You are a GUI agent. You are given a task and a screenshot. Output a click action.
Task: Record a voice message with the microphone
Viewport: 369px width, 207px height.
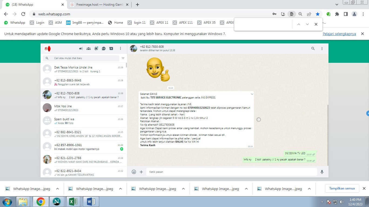coord(322,172)
